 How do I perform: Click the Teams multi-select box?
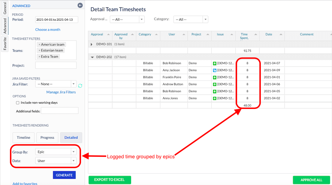coord(56,50)
